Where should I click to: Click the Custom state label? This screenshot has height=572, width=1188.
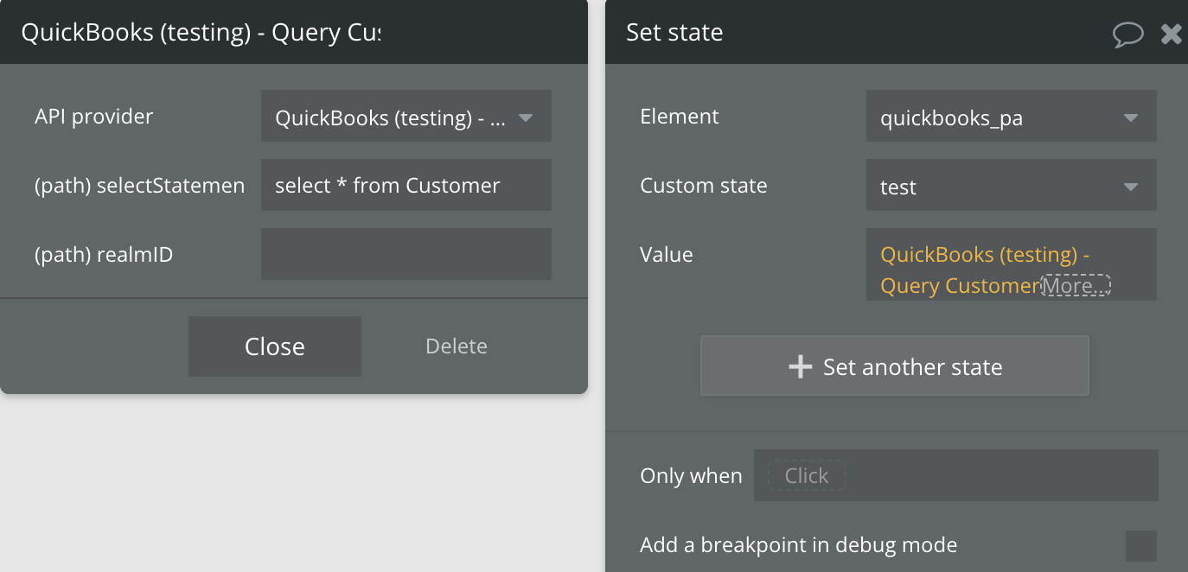(x=704, y=186)
